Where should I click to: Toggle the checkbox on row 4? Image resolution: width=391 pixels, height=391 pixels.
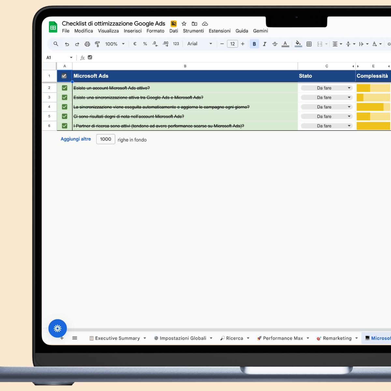pos(64,107)
